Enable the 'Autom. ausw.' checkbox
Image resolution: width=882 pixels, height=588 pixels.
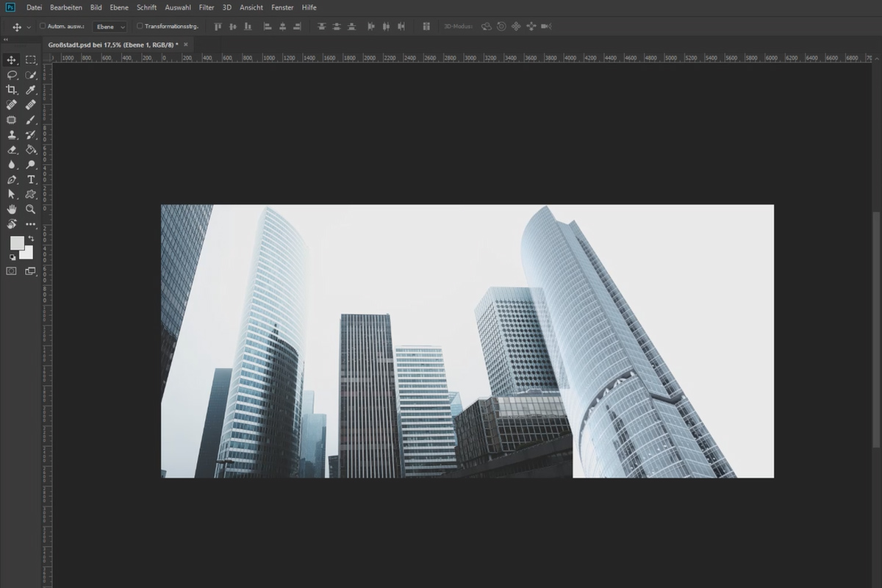43,26
